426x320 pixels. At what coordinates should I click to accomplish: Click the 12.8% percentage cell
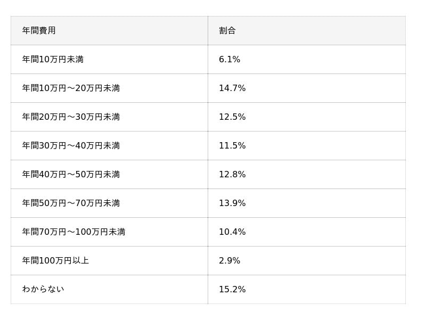pos(232,175)
